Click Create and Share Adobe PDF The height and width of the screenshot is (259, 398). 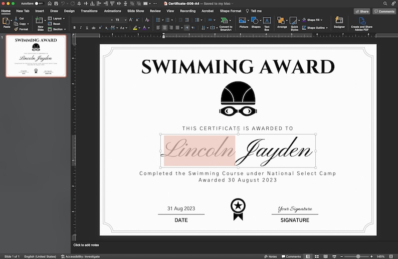[x=361, y=24]
